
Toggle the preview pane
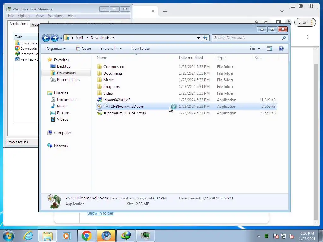(270, 49)
